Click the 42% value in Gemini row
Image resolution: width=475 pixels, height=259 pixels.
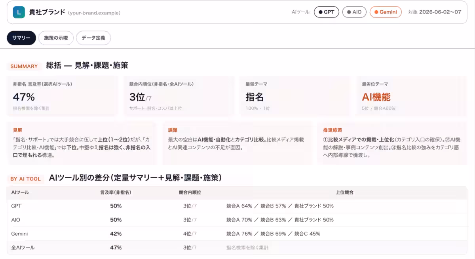pos(116,234)
